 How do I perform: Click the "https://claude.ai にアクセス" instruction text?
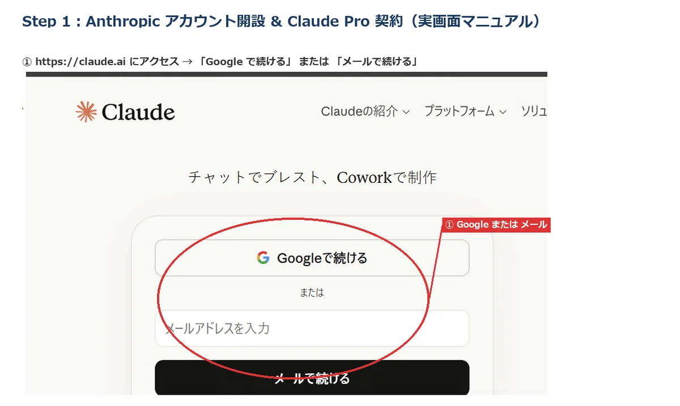click(107, 61)
